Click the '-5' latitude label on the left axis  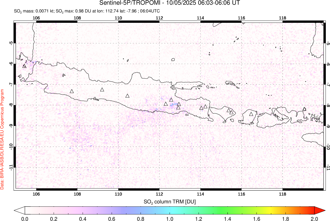point(11,43)
